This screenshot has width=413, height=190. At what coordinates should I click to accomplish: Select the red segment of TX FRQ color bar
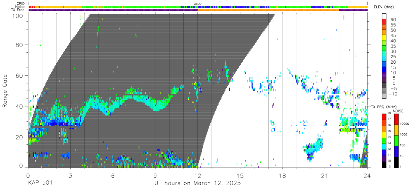[x=384, y=116]
